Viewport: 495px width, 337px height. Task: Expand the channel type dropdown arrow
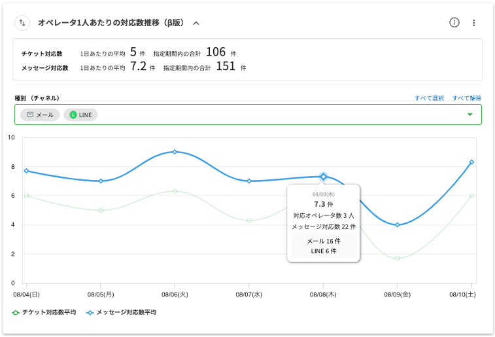469,115
